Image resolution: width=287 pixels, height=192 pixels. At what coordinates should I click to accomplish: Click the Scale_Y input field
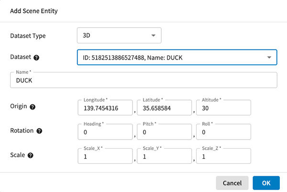click(164, 157)
